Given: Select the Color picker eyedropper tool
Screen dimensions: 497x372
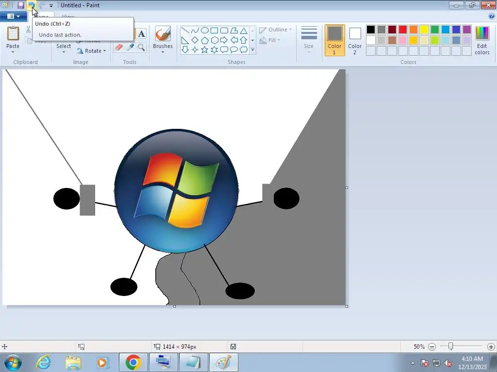Looking at the screenshot, I should point(130,47).
